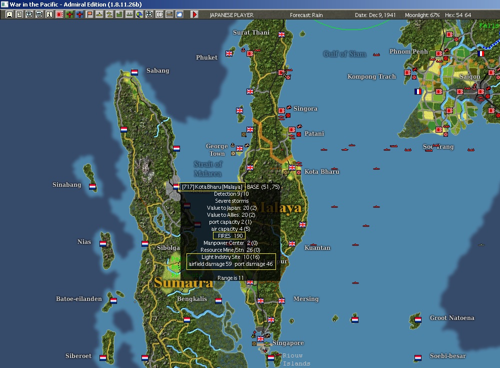The image size is (500, 368).
Task: Open the OP operations icon
Action: coord(159,15)
